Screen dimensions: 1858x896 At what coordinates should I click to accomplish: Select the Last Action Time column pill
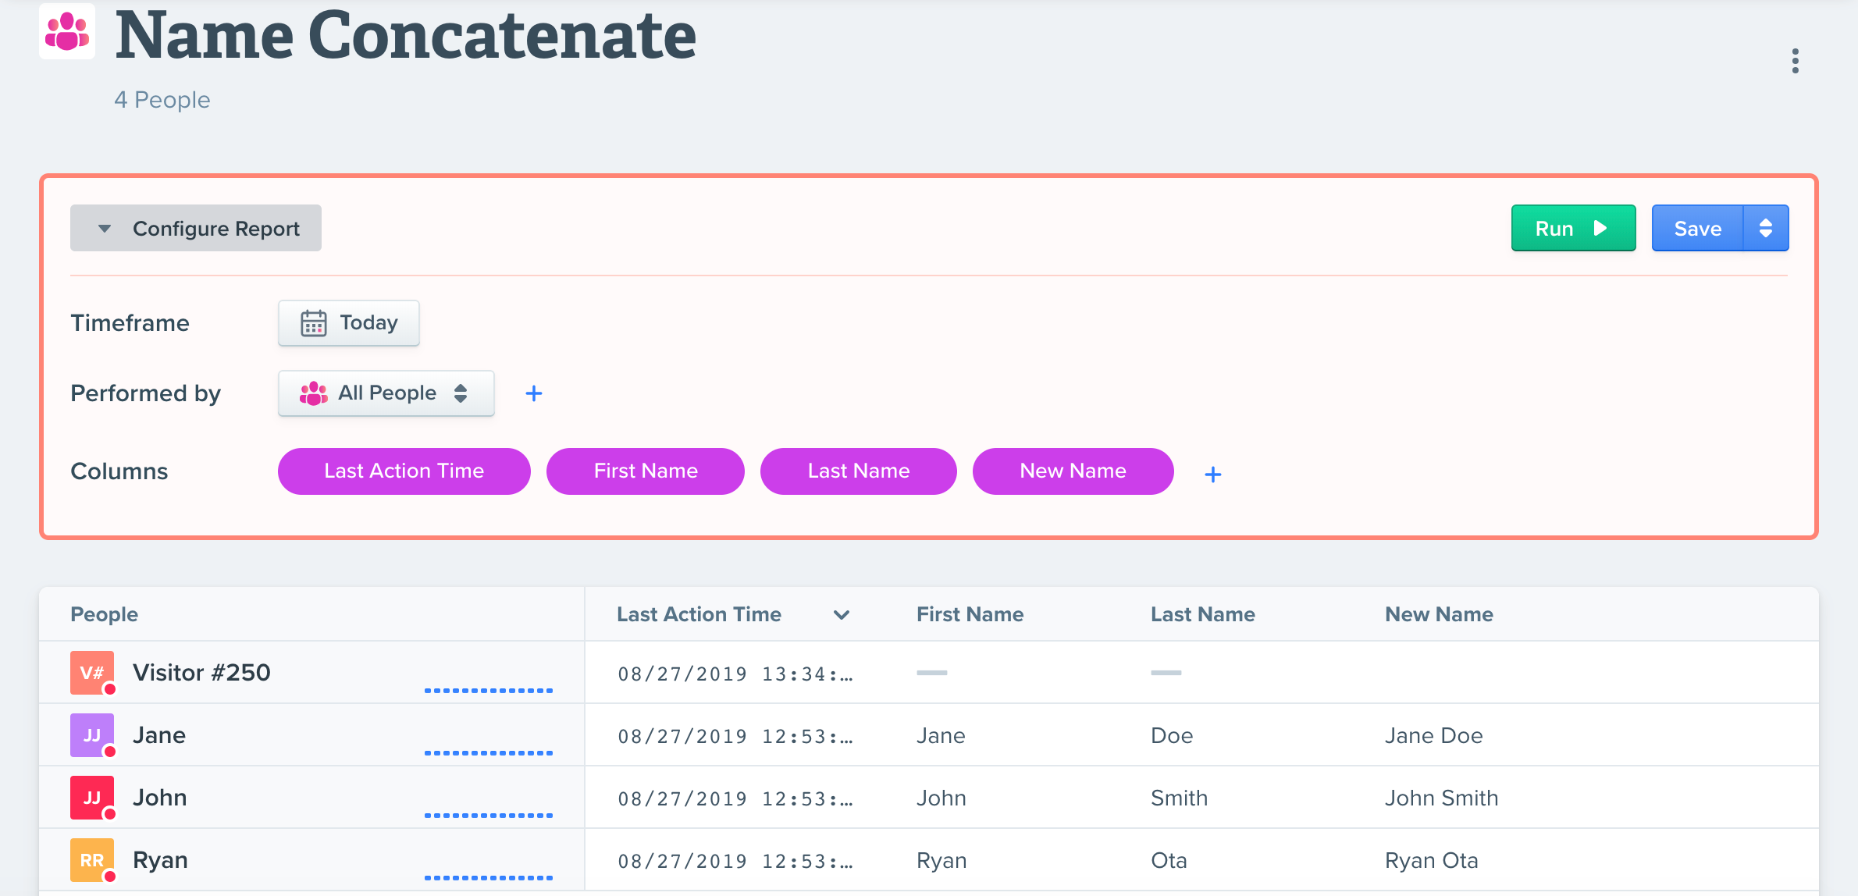click(x=404, y=471)
